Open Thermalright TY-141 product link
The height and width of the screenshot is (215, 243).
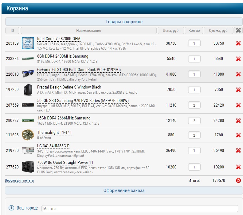[54, 133]
